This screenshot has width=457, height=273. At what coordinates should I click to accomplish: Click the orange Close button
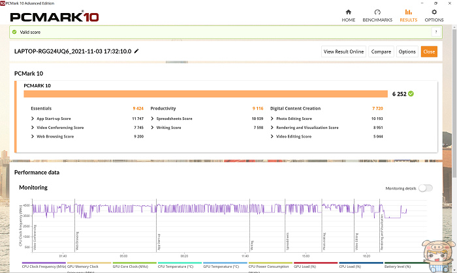[429, 51]
